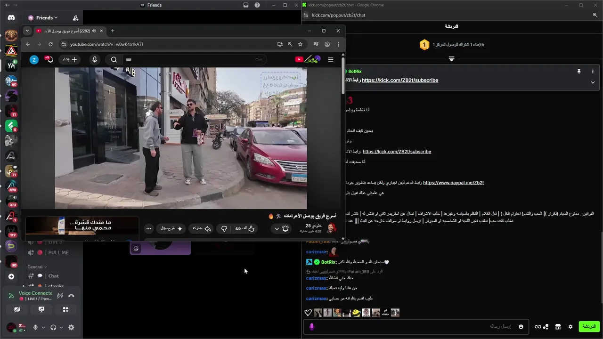This screenshot has height=339, width=603.
Task: Open Discord headphone output options arrow
Action: [x=61, y=327]
